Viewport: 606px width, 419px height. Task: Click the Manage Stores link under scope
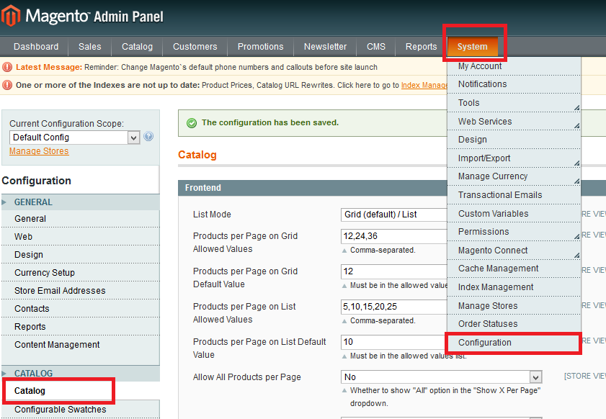pos(39,151)
